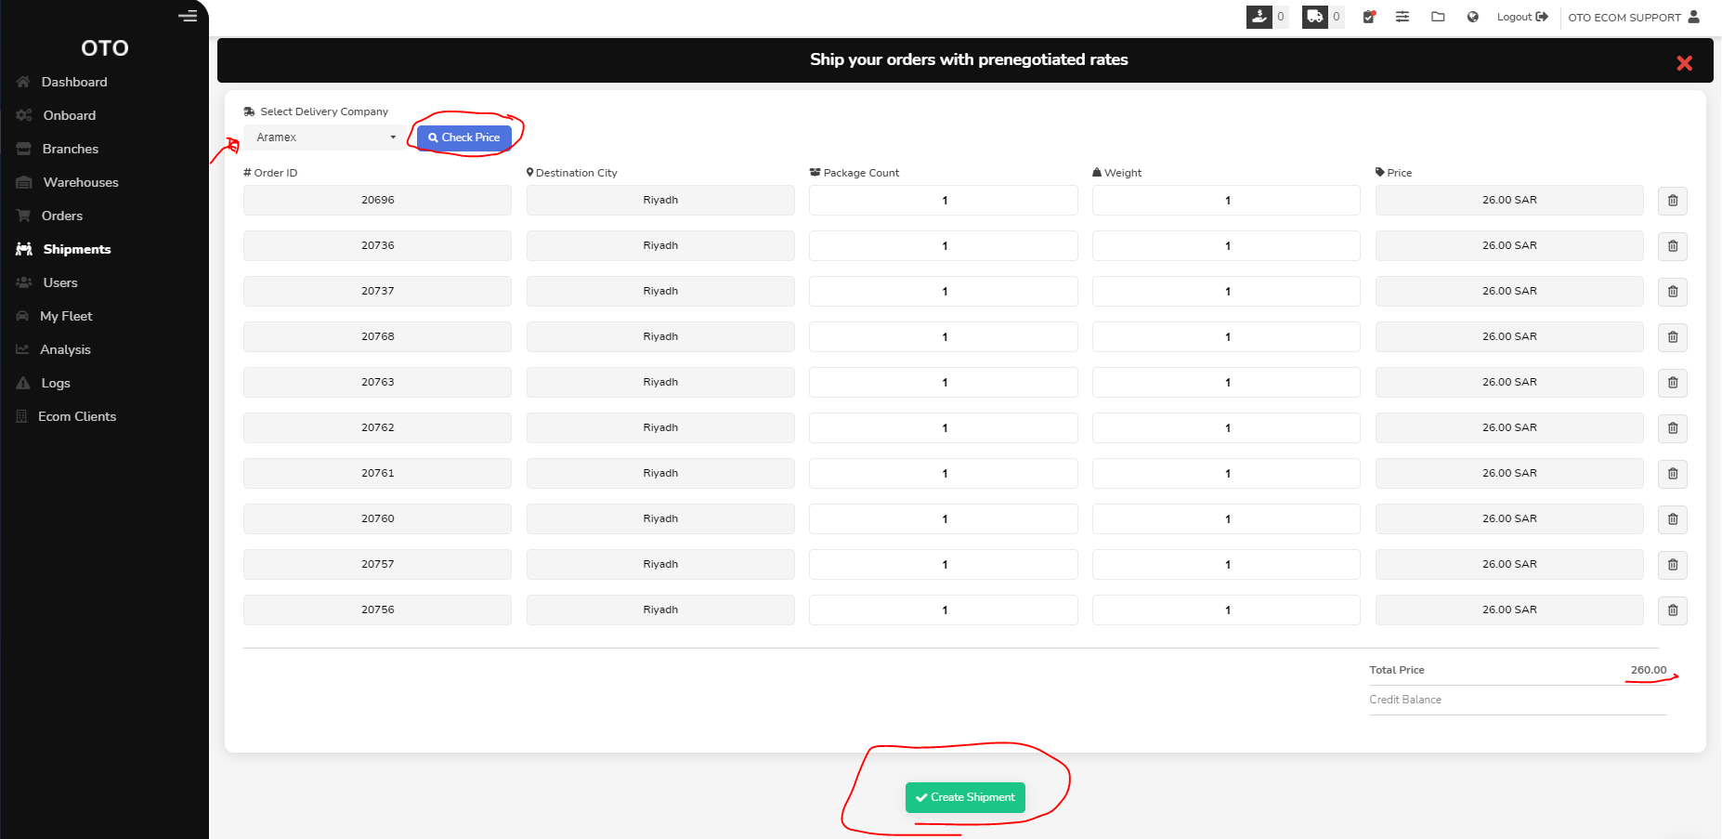Edit weight for order 20761

(1226, 474)
